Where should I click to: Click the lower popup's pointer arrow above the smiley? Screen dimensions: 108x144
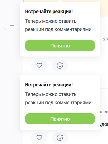pyautogui.click(x=60, y=131)
